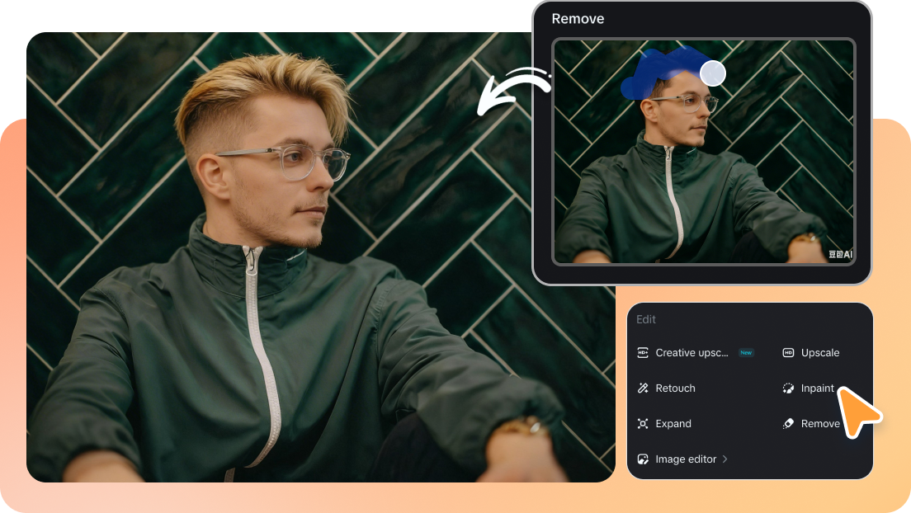Click the round brush cursor in Remove preview
Image resolution: width=911 pixels, height=513 pixels.
(713, 73)
